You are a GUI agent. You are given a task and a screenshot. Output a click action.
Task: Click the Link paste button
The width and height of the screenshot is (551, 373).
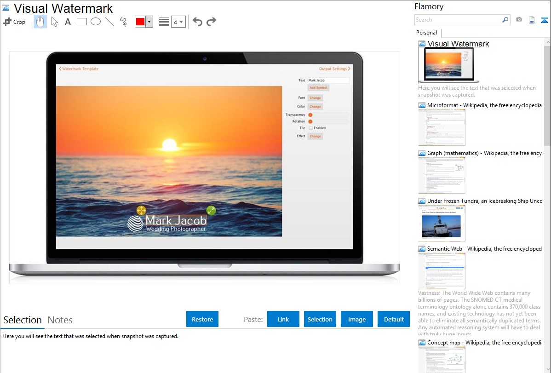[283, 319]
